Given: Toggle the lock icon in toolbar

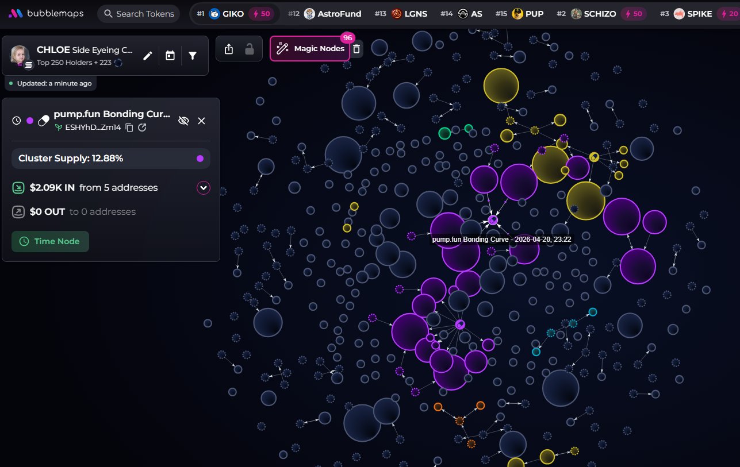Looking at the screenshot, I should (x=250, y=49).
